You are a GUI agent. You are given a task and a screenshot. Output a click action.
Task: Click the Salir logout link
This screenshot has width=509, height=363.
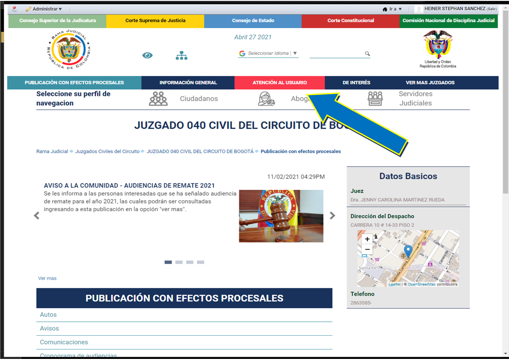[x=491, y=9]
